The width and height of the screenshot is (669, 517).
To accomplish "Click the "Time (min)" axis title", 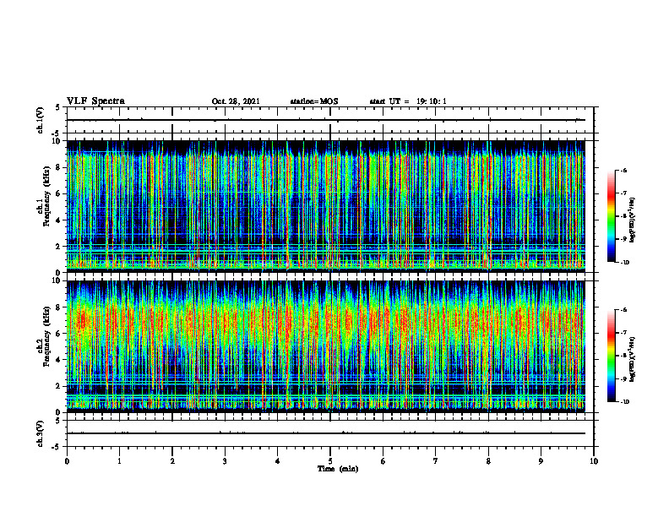I will point(338,469).
